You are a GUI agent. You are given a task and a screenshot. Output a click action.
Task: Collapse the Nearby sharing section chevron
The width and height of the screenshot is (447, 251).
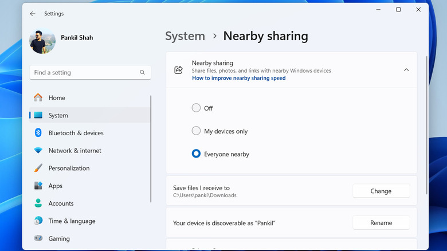point(406,70)
